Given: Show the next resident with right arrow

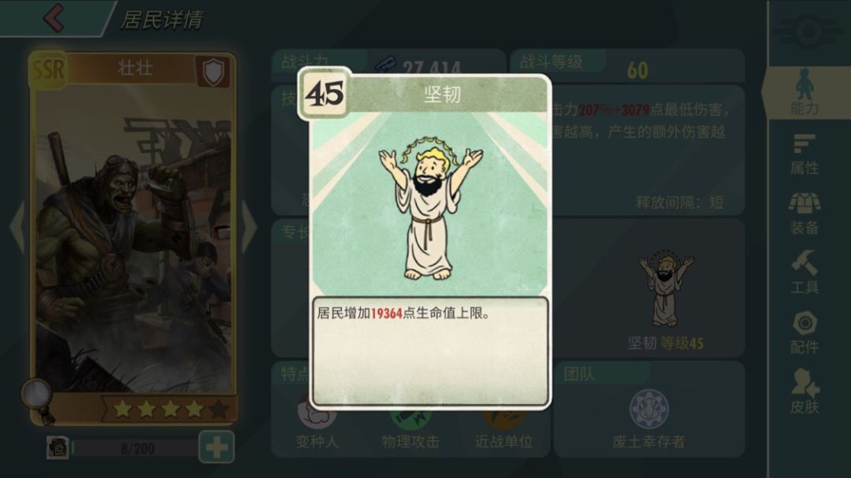Looking at the screenshot, I should pyautogui.click(x=248, y=226).
